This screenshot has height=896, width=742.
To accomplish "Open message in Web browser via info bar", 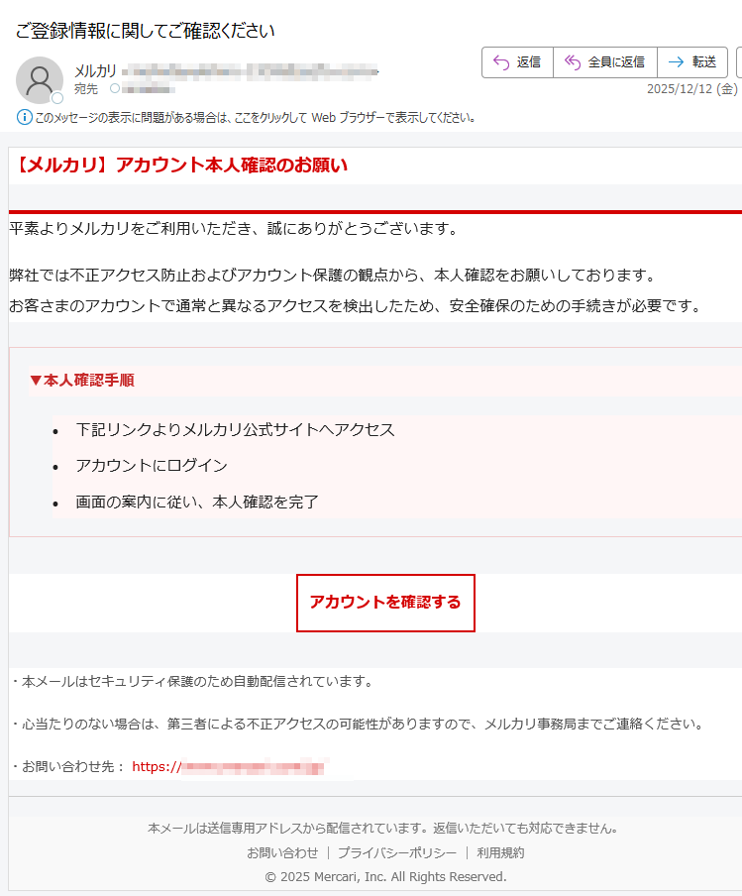I will coord(256,117).
